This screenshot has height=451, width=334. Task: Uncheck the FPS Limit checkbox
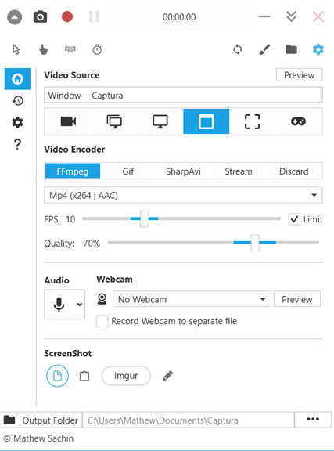(x=294, y=219)
